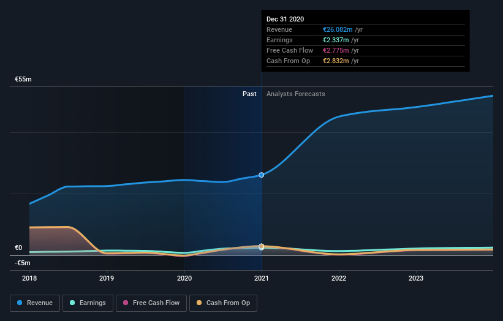This screenshot has width=503, height=321.
Task: Click the Cash From Op marker at 2021
Action: pos(262,246)
